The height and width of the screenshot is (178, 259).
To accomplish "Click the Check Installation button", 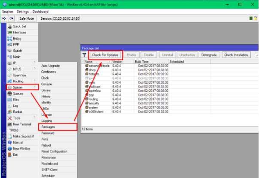I will 236,55.
